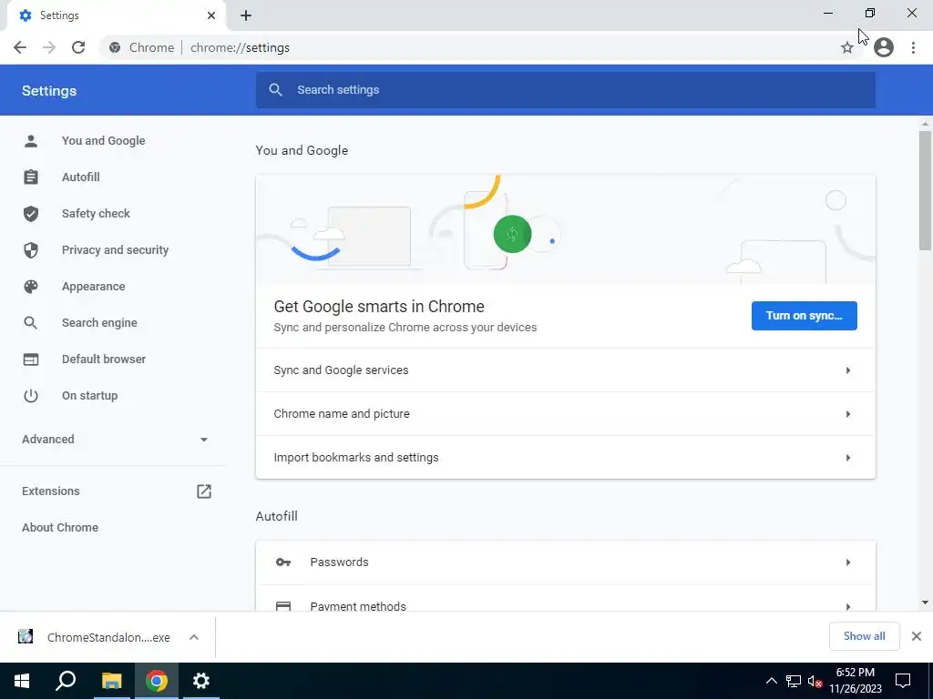933x699 pixels.
Task: Select You and Google in the sidebar
Action: (104, 141)
